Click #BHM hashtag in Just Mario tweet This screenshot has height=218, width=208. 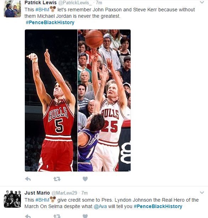click(42, 200)
